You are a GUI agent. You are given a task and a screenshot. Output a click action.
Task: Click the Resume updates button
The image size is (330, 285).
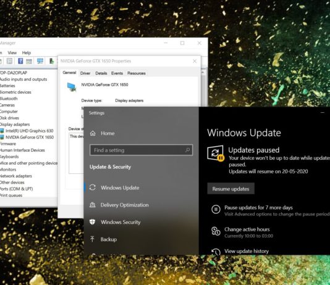231,189
